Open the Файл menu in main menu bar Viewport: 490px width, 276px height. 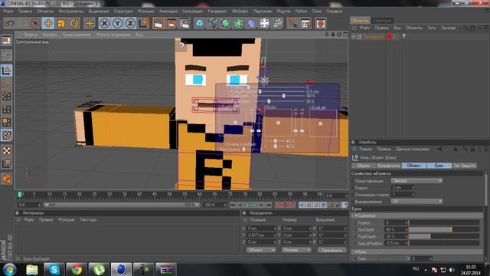8,11
